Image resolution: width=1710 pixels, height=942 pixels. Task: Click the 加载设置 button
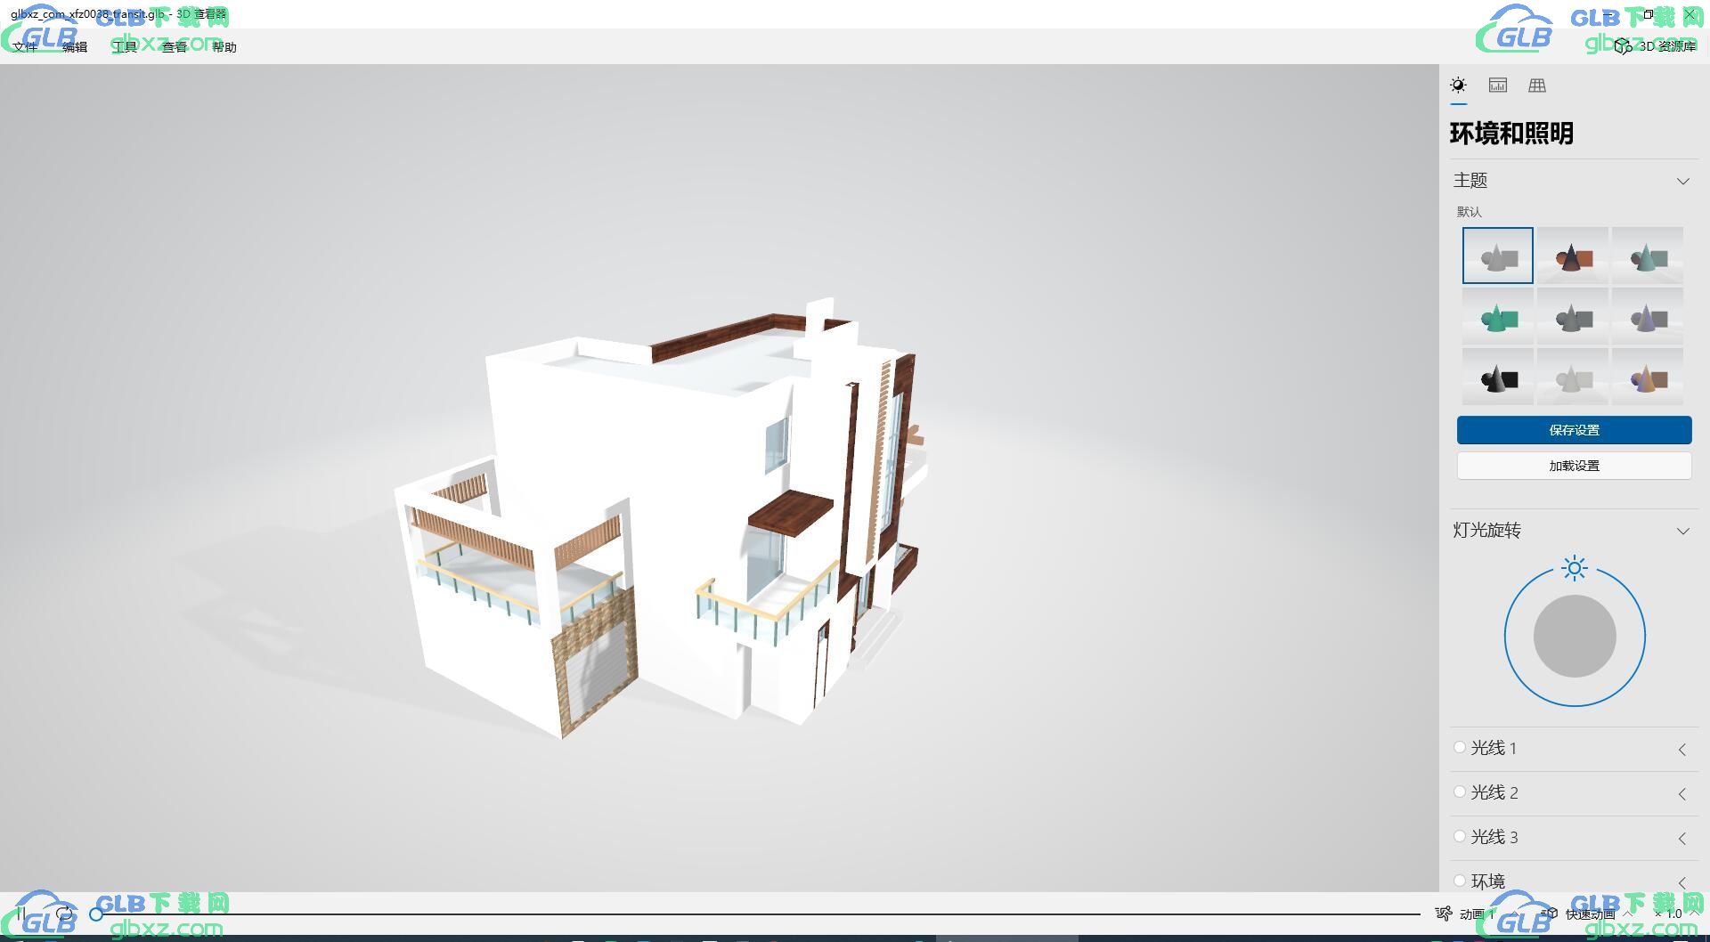[1574, 466]
